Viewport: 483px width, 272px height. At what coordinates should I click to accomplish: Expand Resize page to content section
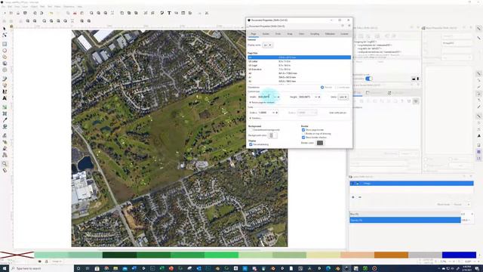(262, 102)
